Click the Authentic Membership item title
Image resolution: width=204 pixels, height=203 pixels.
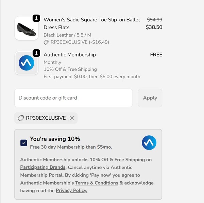point(70,55)
